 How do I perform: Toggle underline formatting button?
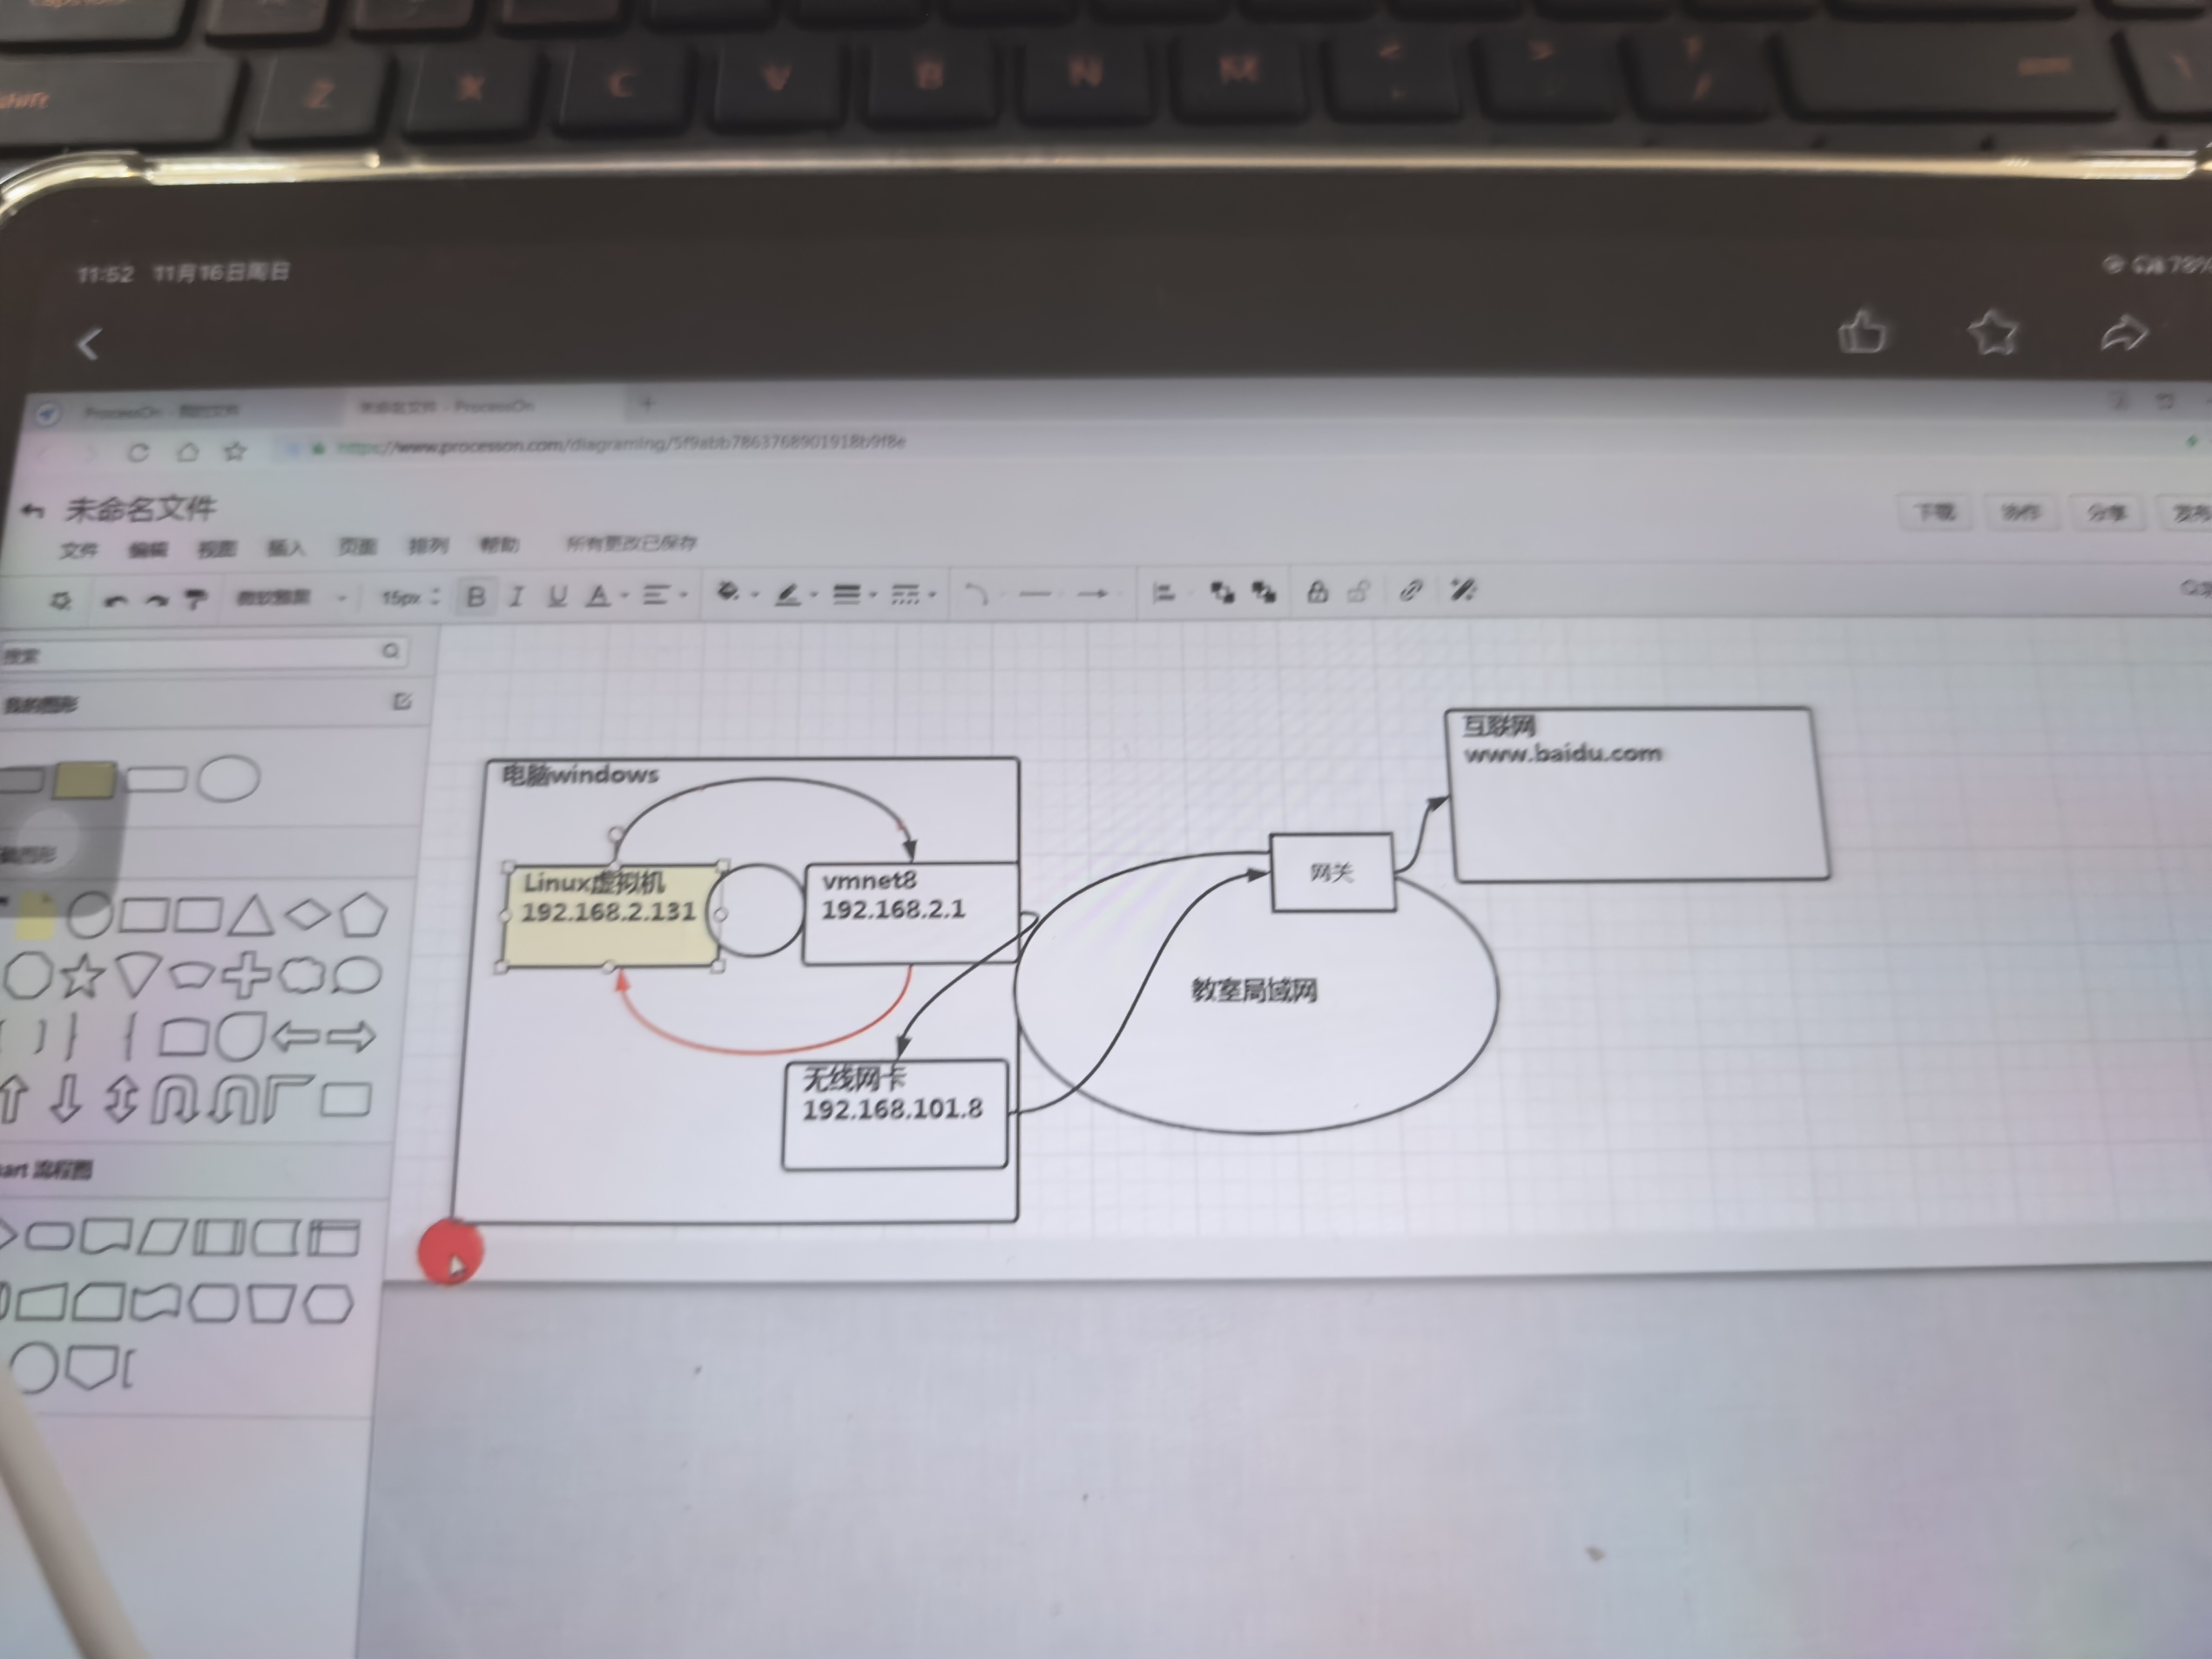[557, 597]
